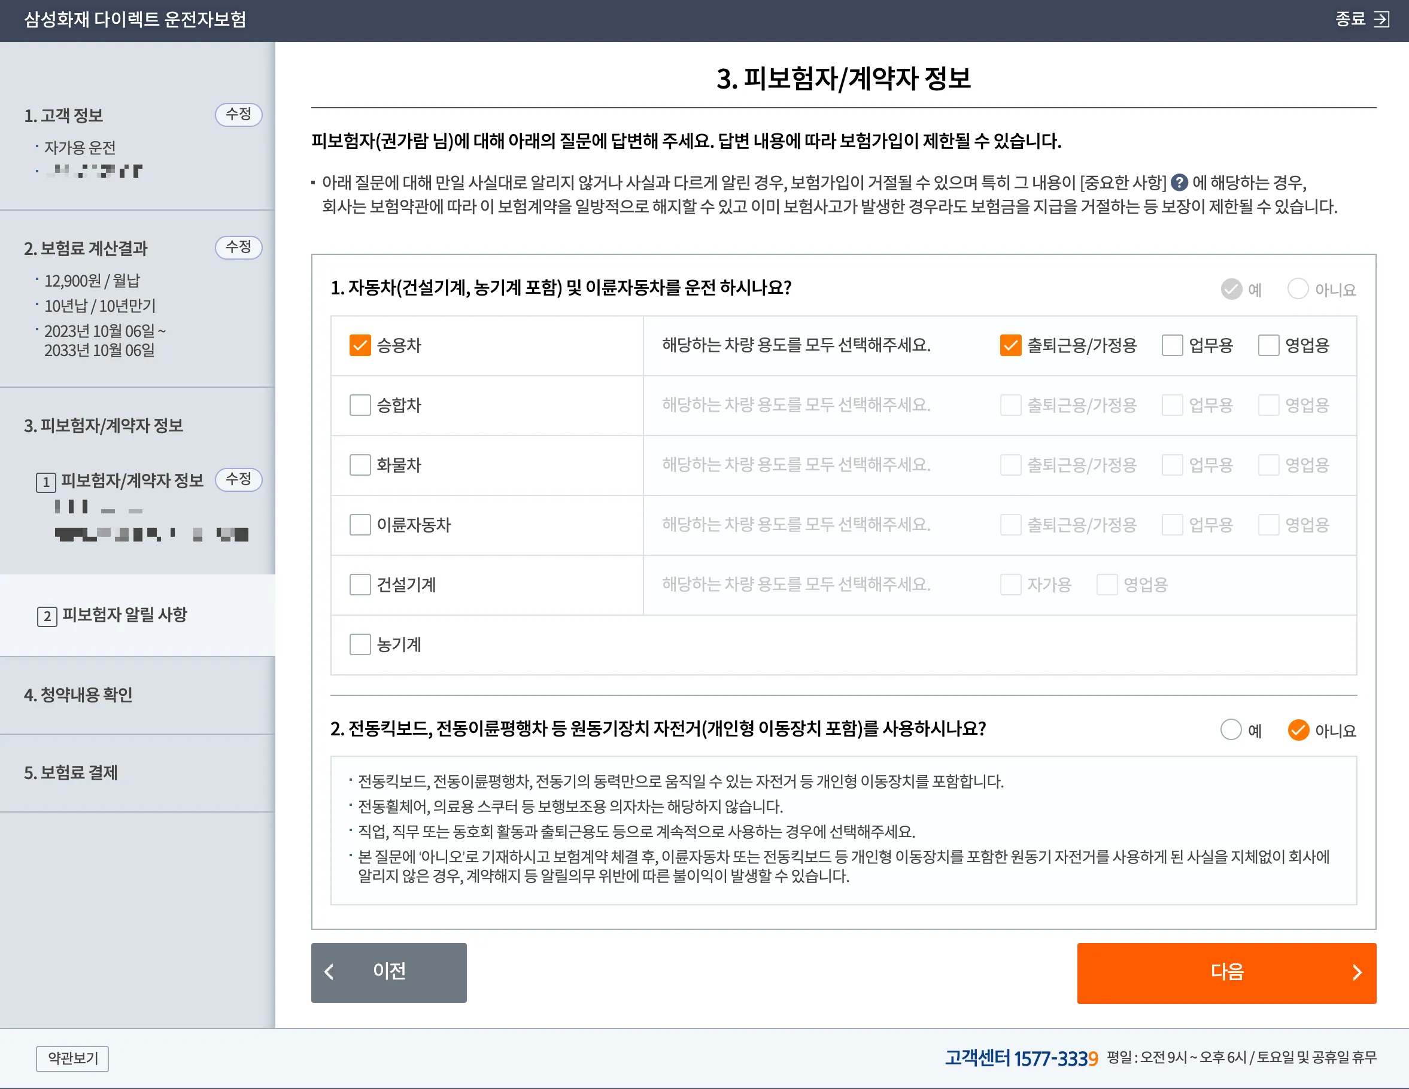
Task: Check the 농기계 checkbox
Action: (x=360, y=644)
